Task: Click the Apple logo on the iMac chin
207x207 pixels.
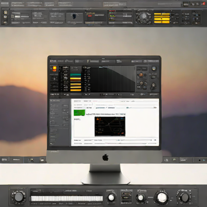Action: point(106,157)
